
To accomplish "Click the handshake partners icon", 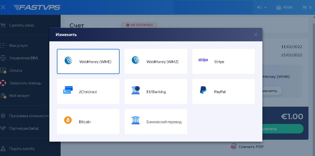I will pyautogui.click(x=3, y=128).
